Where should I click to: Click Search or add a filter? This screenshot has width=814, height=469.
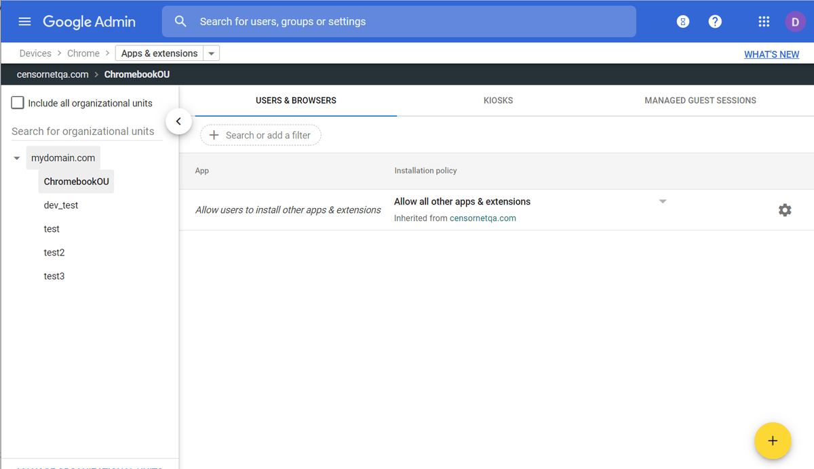(260, 135)
